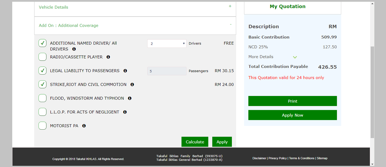The width and height of the screenshot is (386, 167).
Task: Click the 'This Quotation valid for 24 hours only' notice
Action: (286, 78)
